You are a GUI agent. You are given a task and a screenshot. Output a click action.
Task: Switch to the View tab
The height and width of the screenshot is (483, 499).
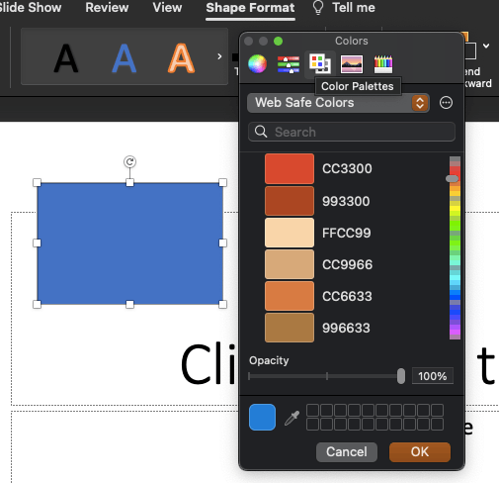tap(167, 7)
